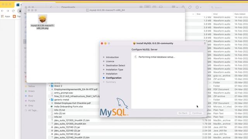Click the folder icon of generic-metal
The height and width of the screenshot is (139, 248).
[x=52, y=100]
